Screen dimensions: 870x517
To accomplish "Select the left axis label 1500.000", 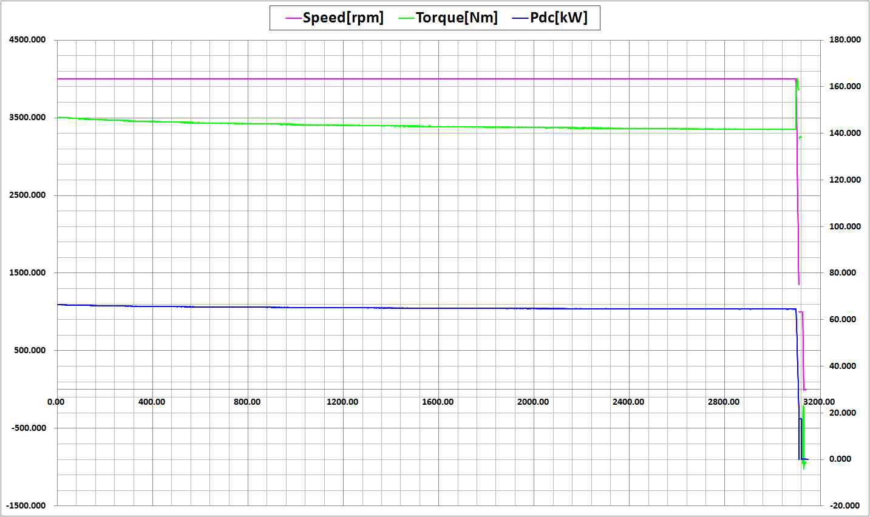I will click(27, 273).
